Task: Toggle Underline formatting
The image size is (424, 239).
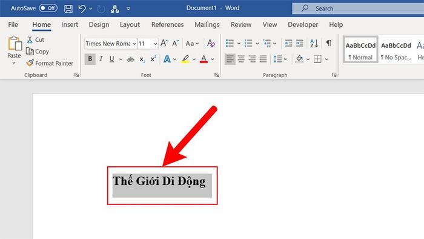Action: click(x=111, y=59)
